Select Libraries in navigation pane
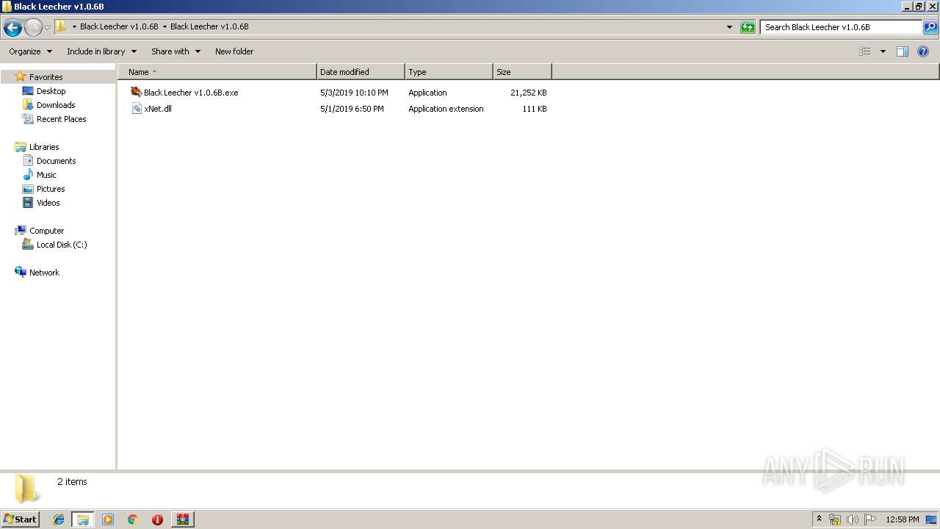 tap(44, 147)
